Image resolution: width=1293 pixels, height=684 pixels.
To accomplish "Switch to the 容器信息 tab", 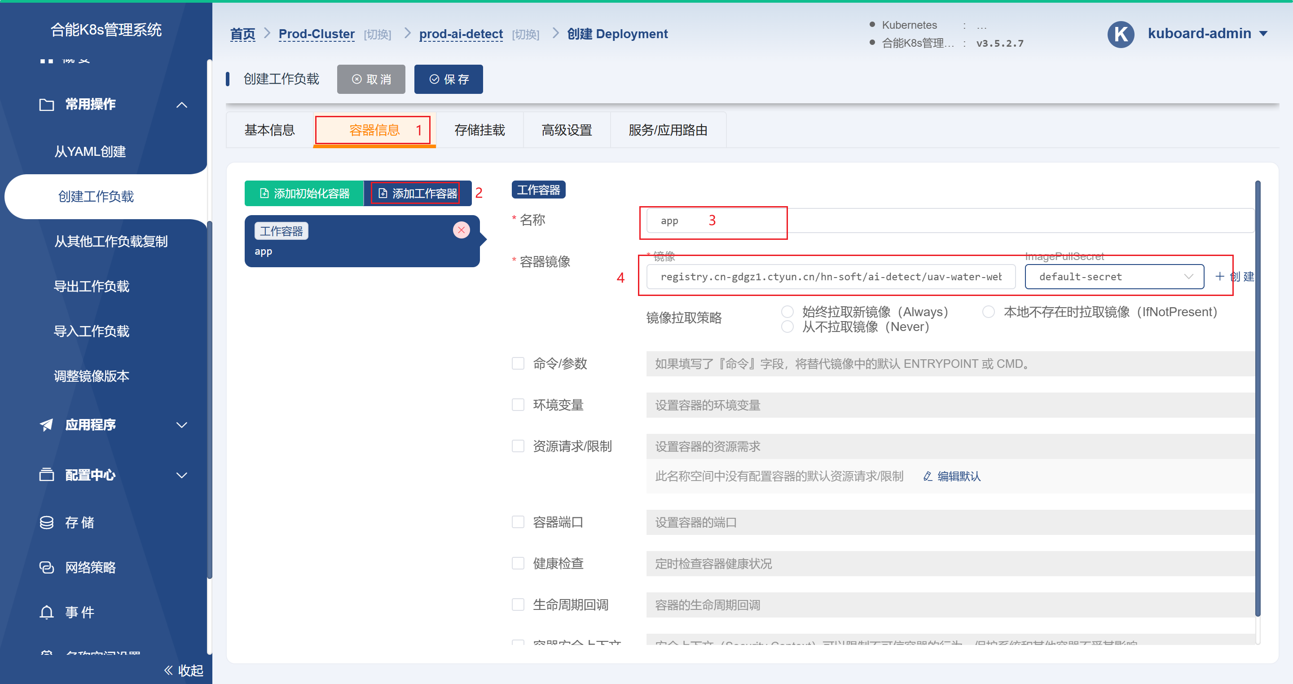I will point(374,130).
